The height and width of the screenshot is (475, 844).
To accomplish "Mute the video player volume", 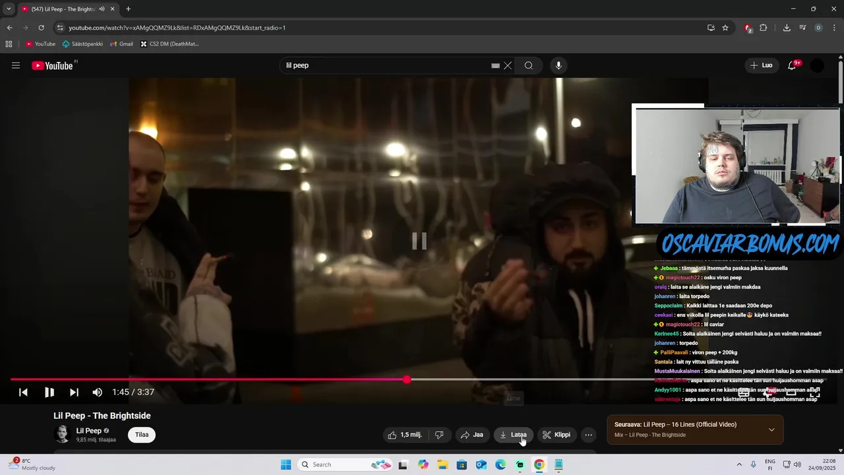I will (98, 392).
